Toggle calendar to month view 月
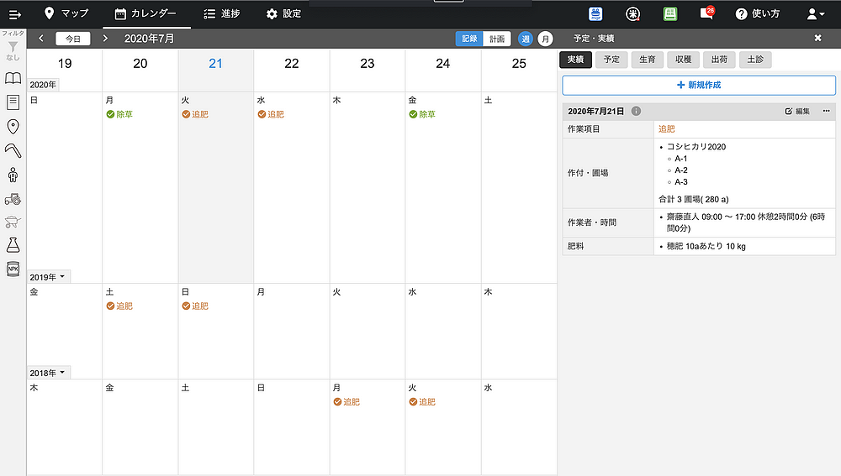Image resolution: width=841 pixels, height=476 pixels. tap(545, 39)
